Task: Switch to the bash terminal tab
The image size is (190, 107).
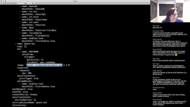Action: pyautogui.click(x=26, y=3)
